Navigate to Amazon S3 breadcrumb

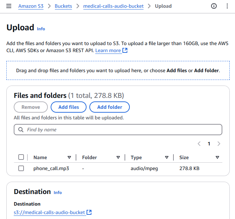pyautogui.click(x=31, y=6)
